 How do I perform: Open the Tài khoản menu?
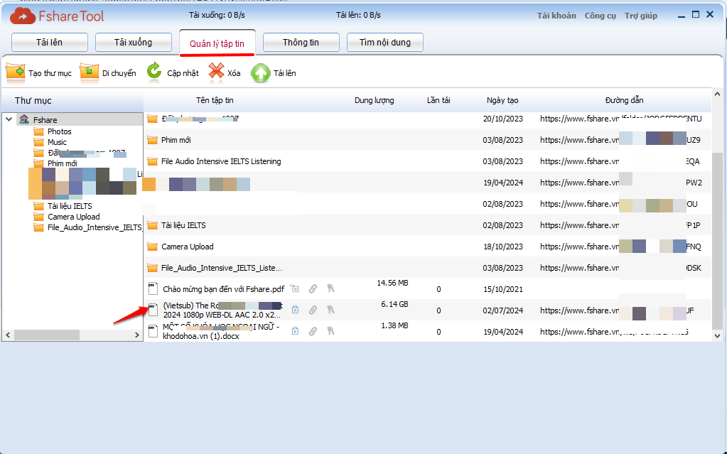click(556, 16)
